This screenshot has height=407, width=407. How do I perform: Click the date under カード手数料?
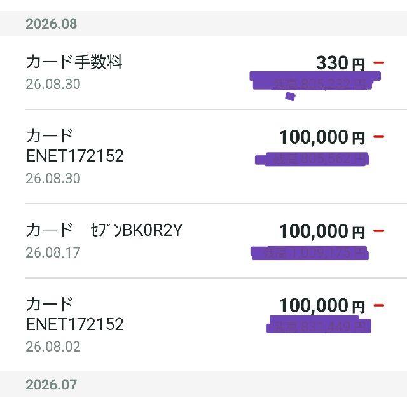pyautogui.click(x=53, y=85)
